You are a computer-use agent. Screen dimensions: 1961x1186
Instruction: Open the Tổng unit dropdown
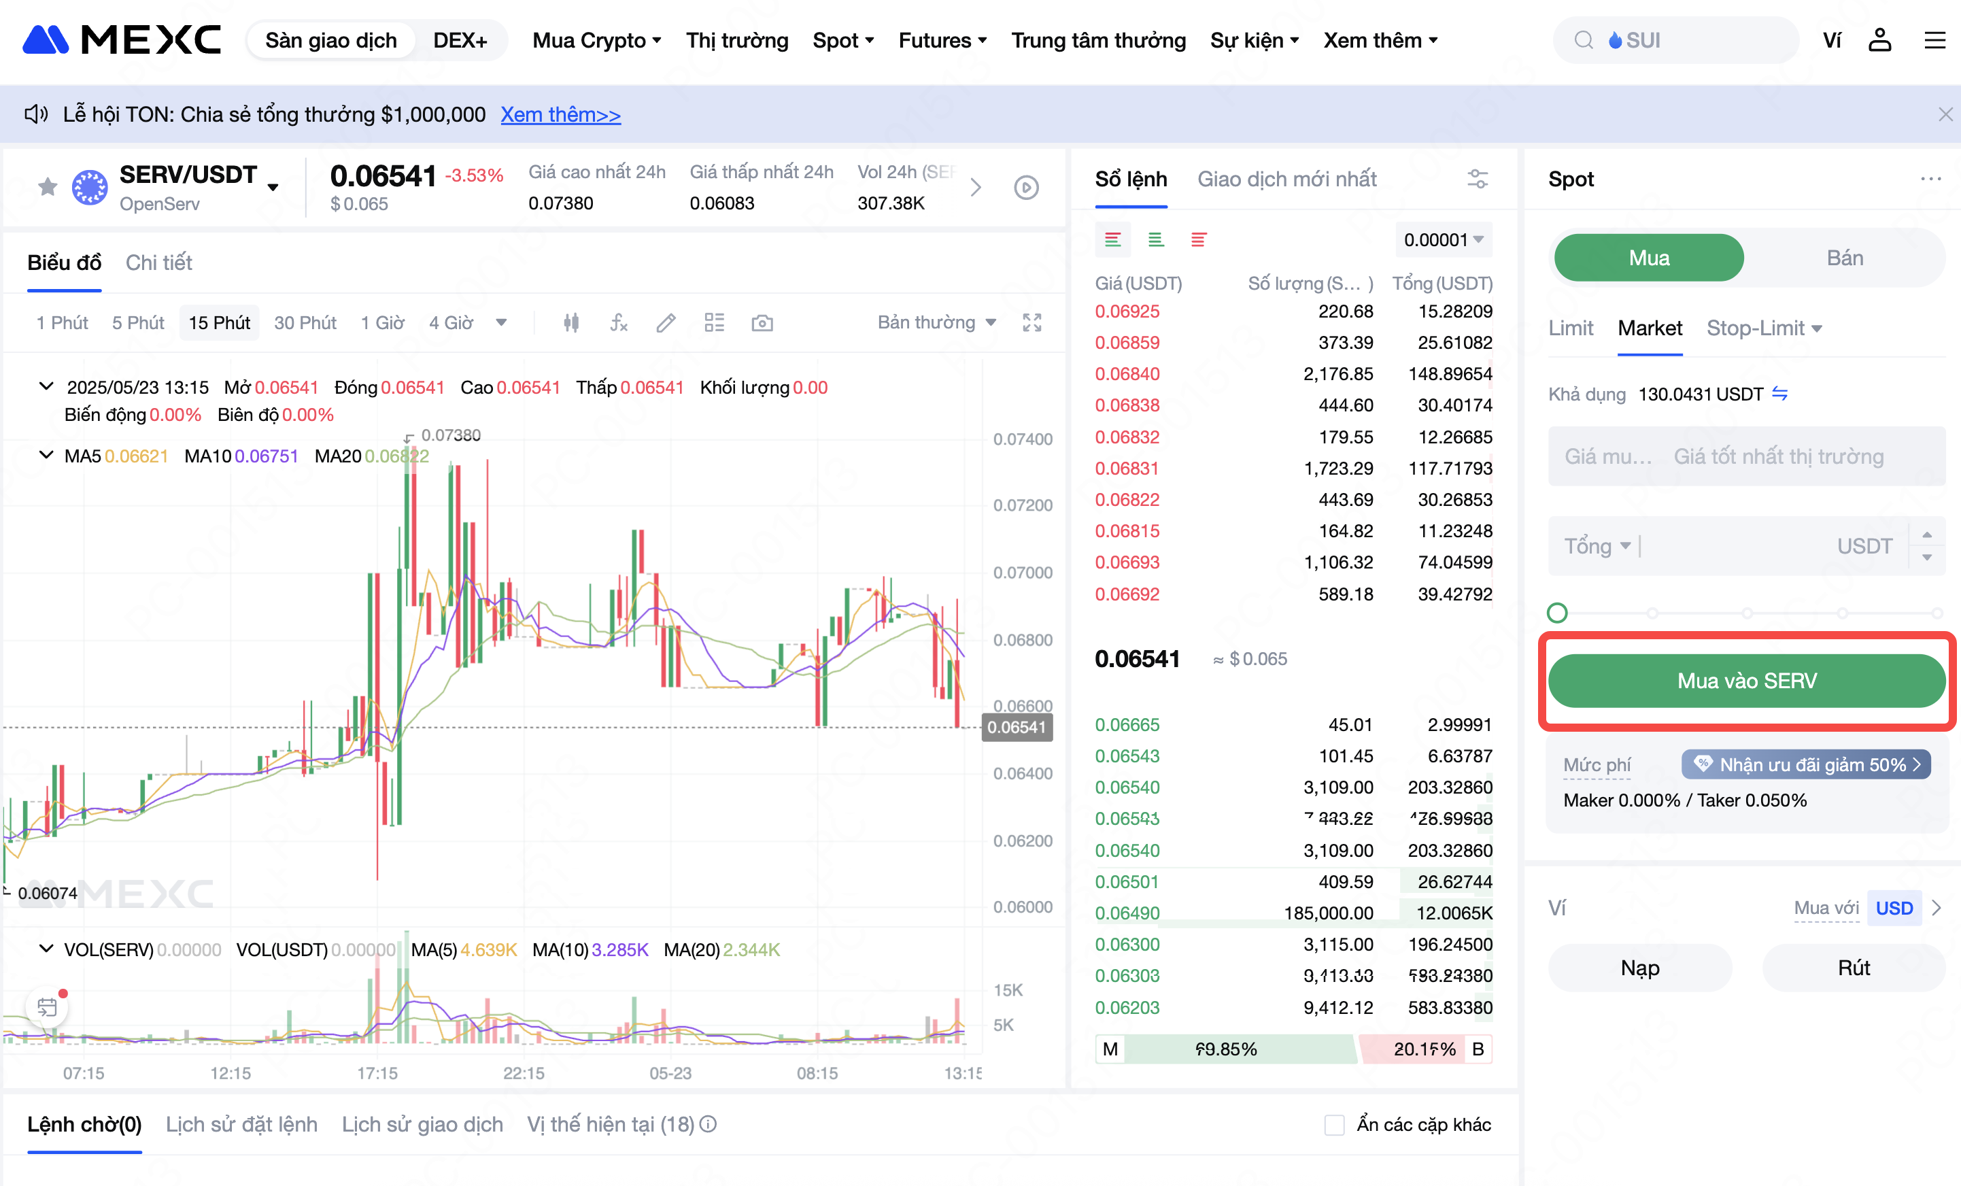[x=1597, y=546]
